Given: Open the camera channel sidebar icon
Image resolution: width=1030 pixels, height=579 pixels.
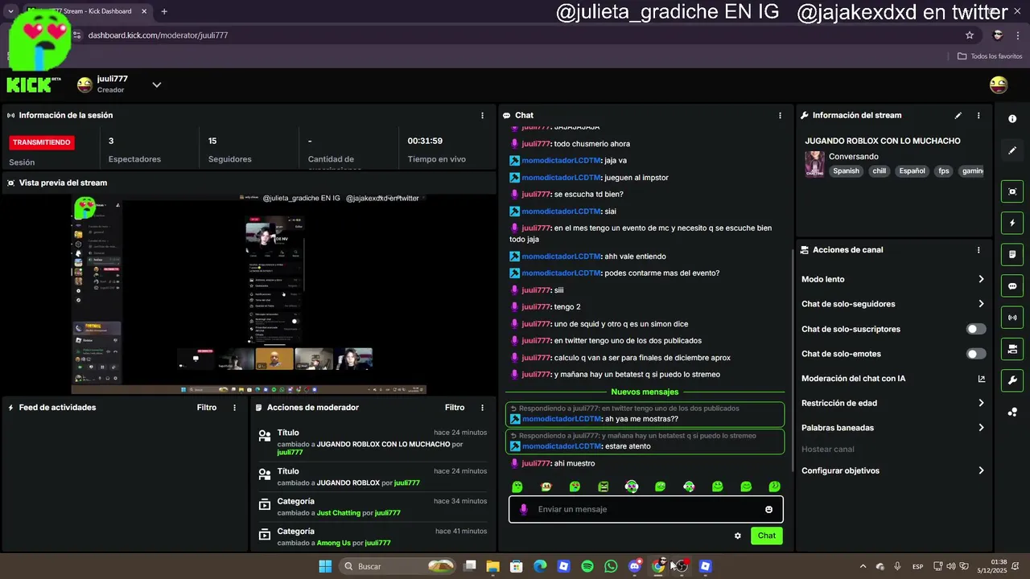Looking at the screenshot, I should click(x=1012, y=349).
